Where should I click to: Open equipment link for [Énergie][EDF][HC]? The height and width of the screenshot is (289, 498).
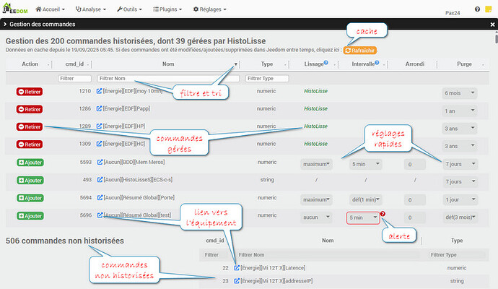coord(99,144)
